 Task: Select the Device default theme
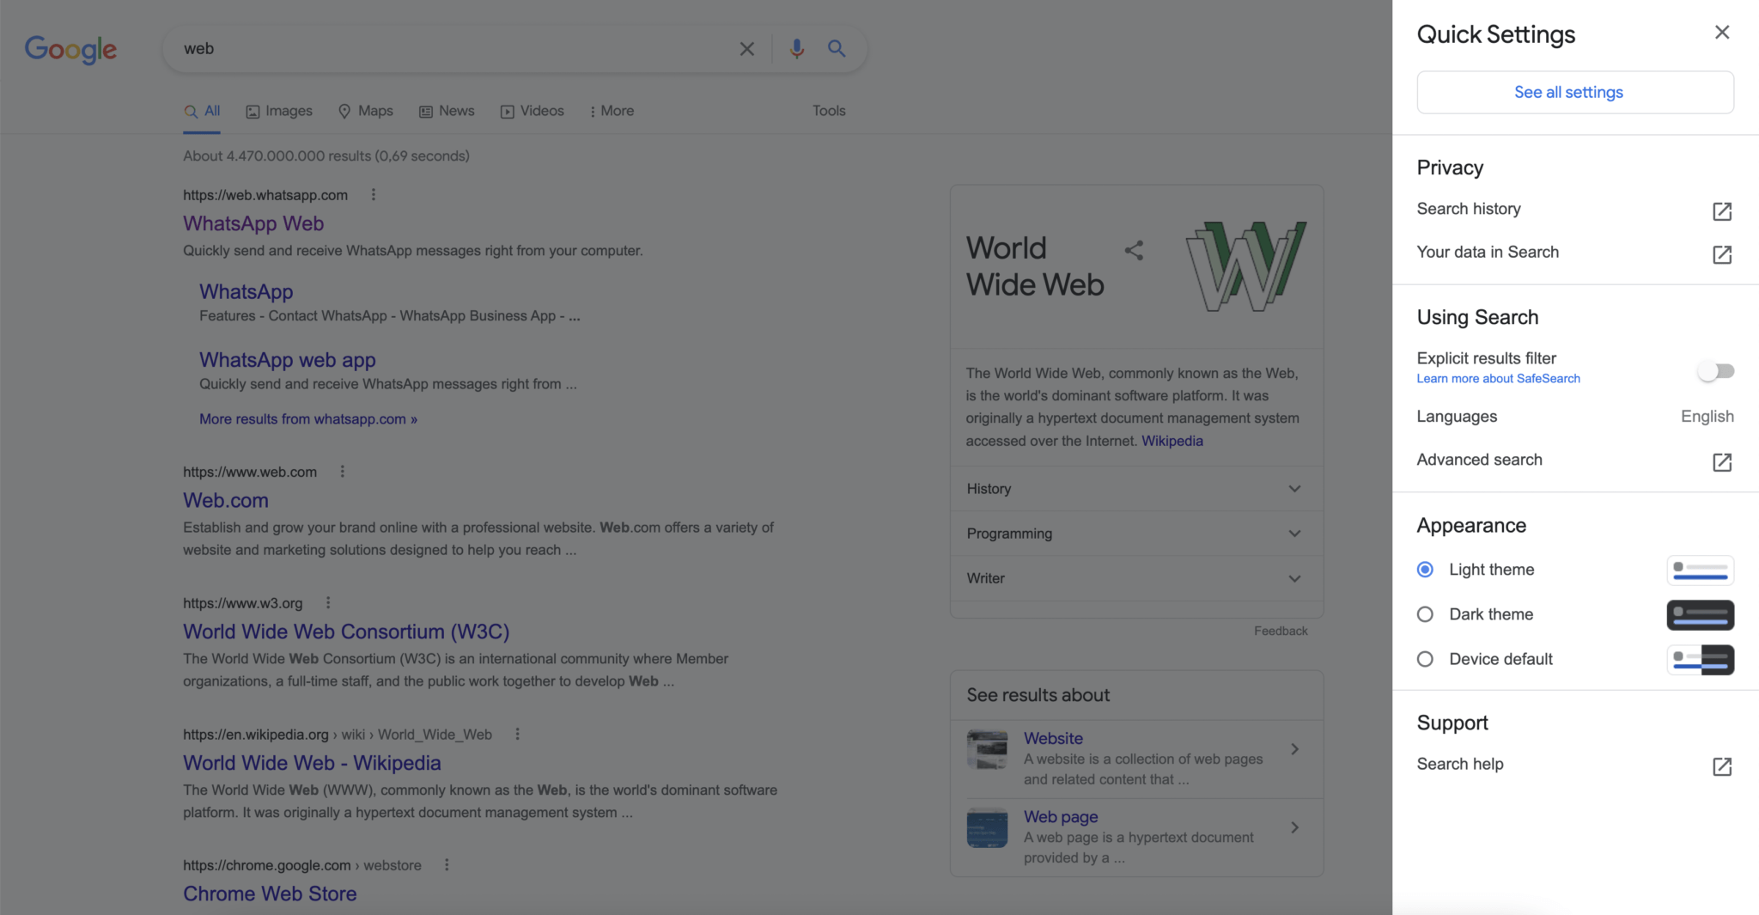pos(1424,659)
